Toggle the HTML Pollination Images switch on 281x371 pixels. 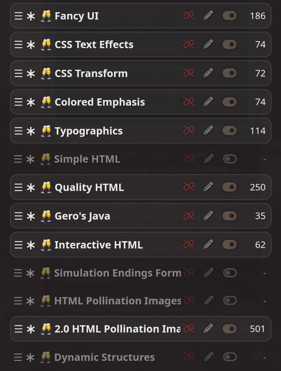point(230,301)
